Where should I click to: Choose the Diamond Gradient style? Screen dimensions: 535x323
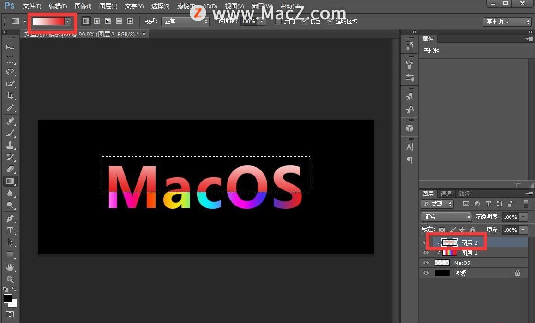click(130, 21)
